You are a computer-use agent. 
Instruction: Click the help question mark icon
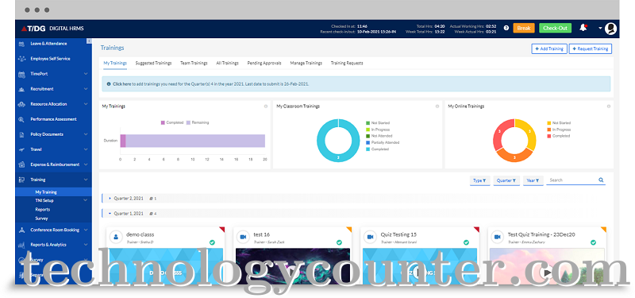[x=506, y=28]
